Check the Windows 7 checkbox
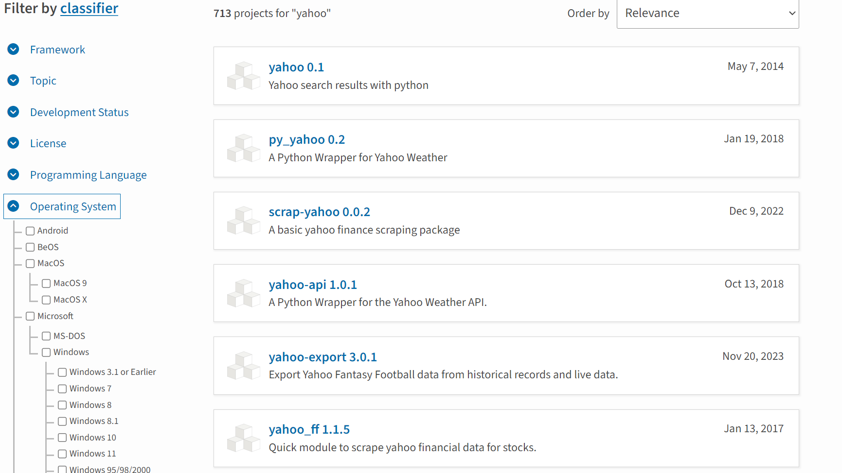The width and height of the screenshot is (842, 473). click(62, 389)
